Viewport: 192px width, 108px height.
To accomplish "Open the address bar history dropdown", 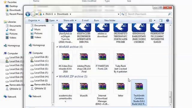I will point(118,14).
